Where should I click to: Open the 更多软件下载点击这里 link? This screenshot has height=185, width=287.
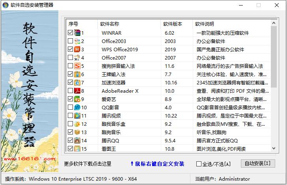pos(88,164)
